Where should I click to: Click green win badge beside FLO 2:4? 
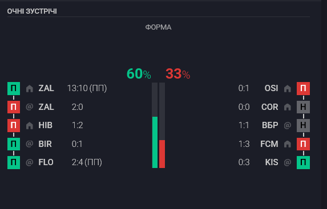click(14, 162)
